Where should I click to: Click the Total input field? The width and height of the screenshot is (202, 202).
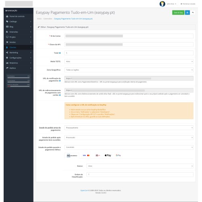coord(129,53)
